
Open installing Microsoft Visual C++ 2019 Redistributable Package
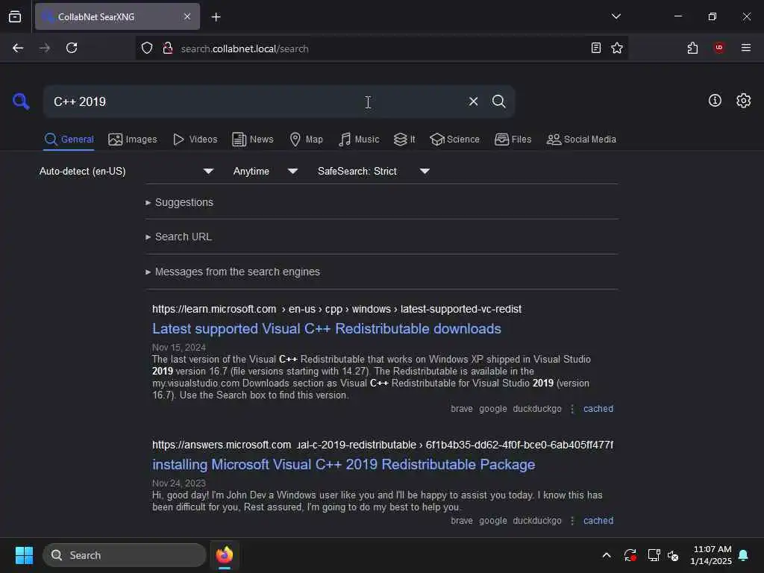343,465
